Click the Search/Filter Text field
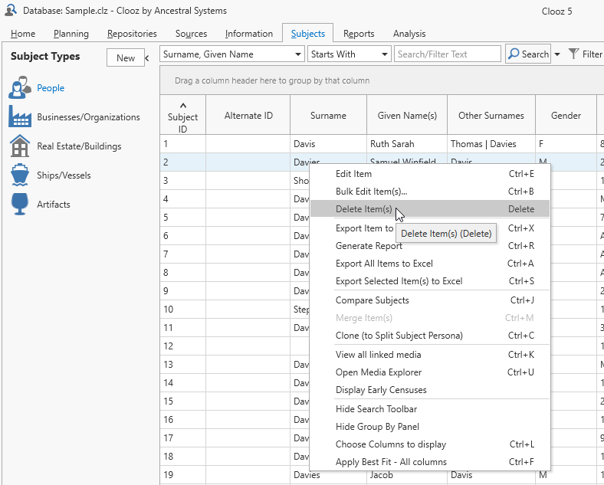Image resolution: width=604 pixels, height=485 pixels. click(448, 54)
